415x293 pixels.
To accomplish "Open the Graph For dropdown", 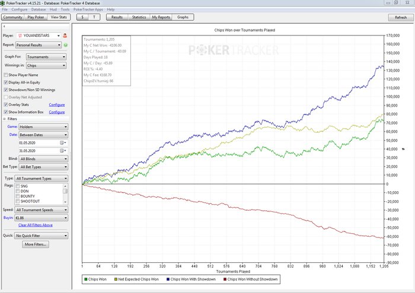I will (43, 57).
